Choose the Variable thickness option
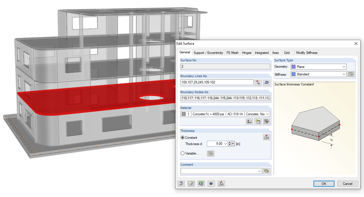The width and height of the screenshot is (364, 197). point(182,153)
